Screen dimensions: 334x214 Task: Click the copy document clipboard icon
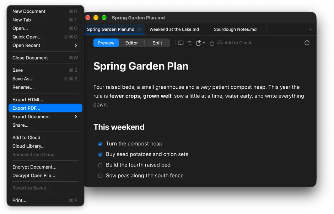coord(199,43)
